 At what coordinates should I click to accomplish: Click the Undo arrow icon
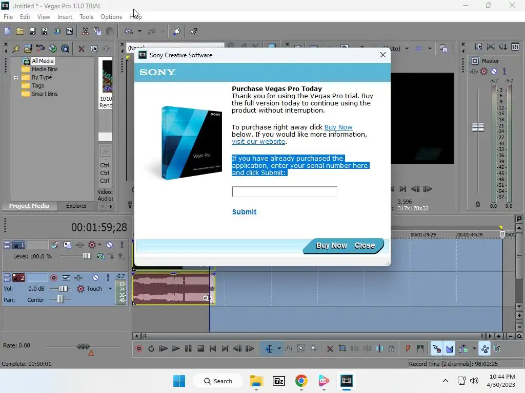coord(129,31)
